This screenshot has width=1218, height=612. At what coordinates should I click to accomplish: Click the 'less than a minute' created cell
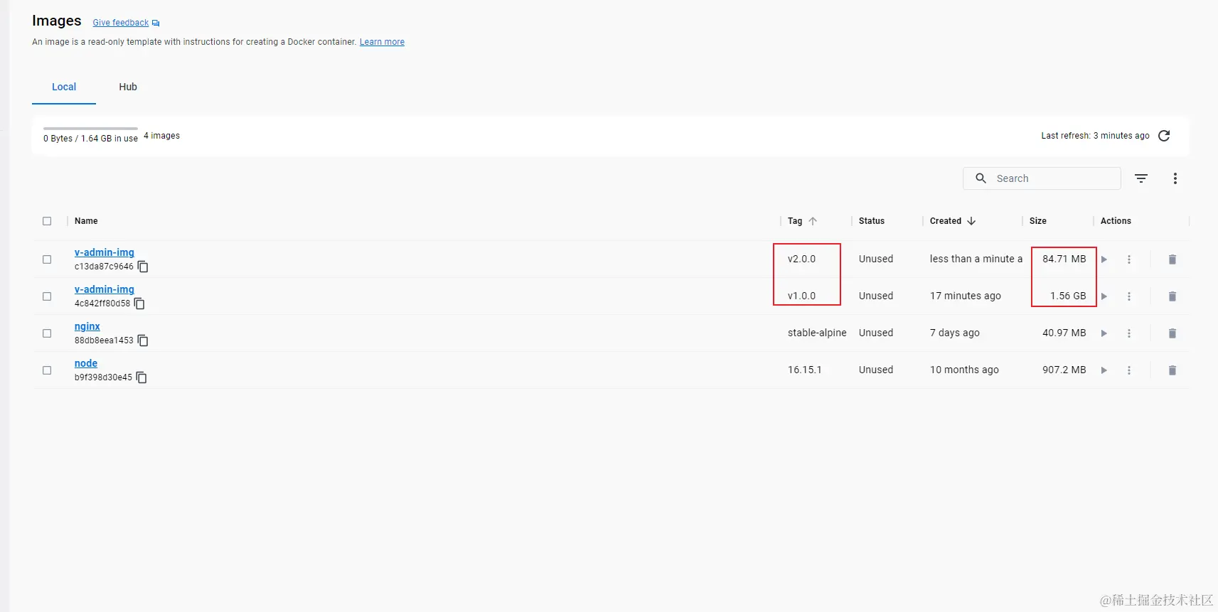(976, 259)
